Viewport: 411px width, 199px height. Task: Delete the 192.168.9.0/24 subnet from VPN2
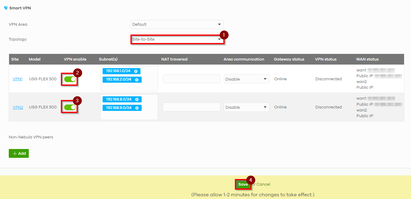[x=136, y=108]
